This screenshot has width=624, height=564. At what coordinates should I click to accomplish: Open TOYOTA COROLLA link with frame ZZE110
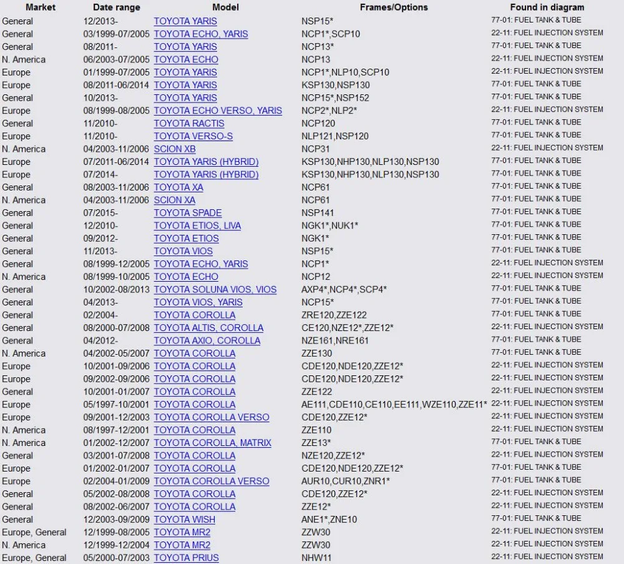tap(195, 430)
